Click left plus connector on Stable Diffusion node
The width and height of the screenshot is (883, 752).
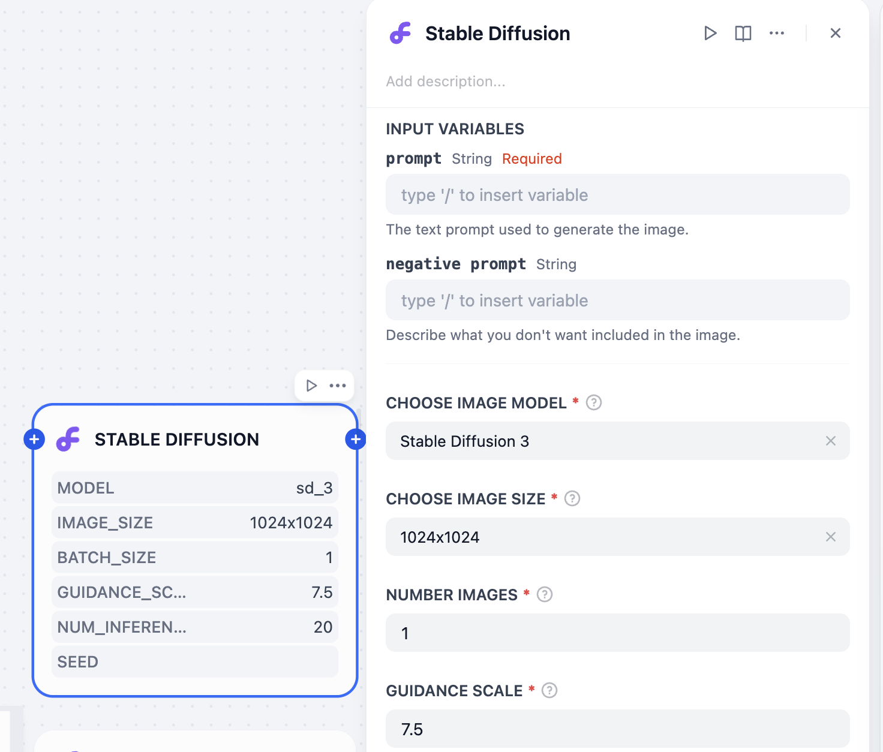[x=34, y=440]
